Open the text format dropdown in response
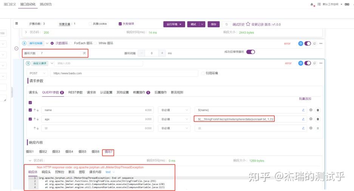 point(110,172)
